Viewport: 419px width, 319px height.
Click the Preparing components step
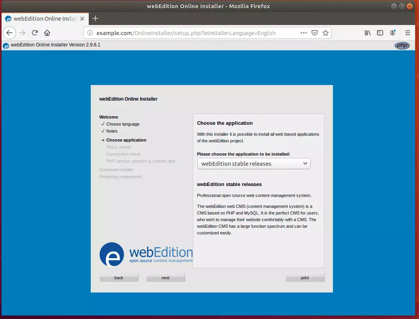click(120, 177)
